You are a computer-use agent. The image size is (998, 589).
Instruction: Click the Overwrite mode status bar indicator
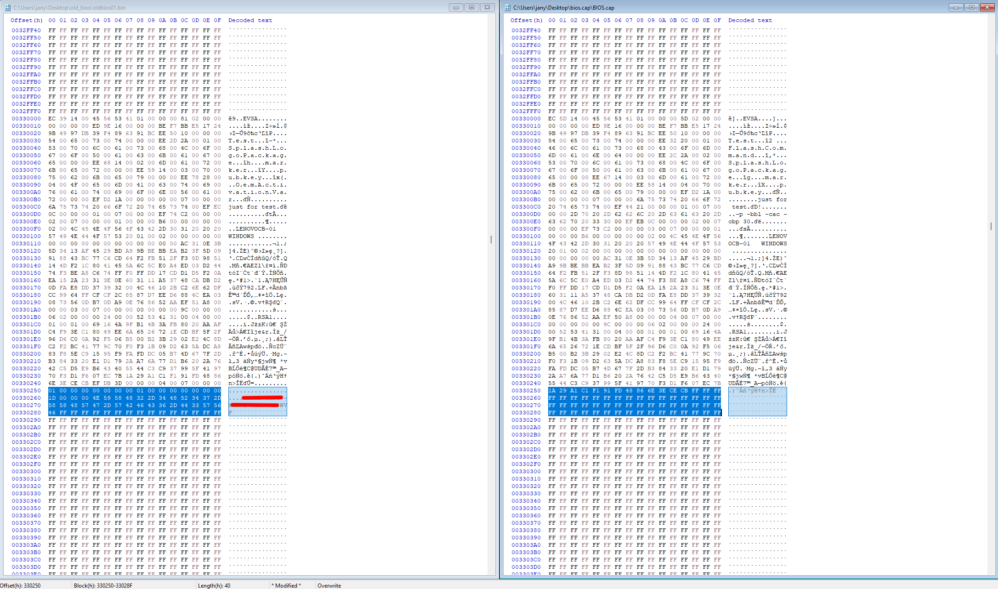tap(329, 585)
